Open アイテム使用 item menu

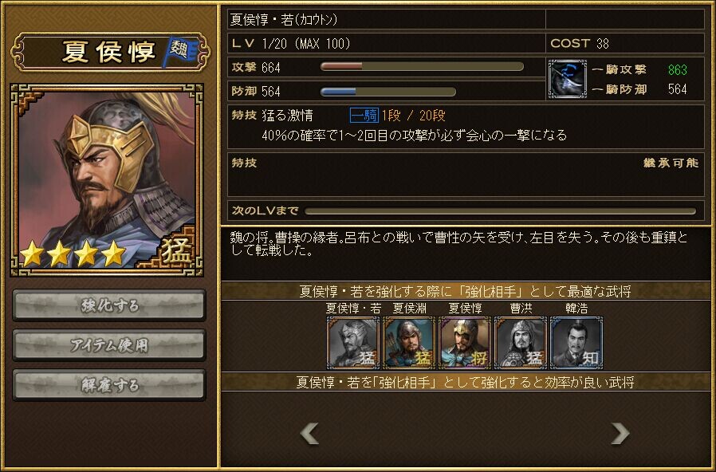[x=109, y=345]
